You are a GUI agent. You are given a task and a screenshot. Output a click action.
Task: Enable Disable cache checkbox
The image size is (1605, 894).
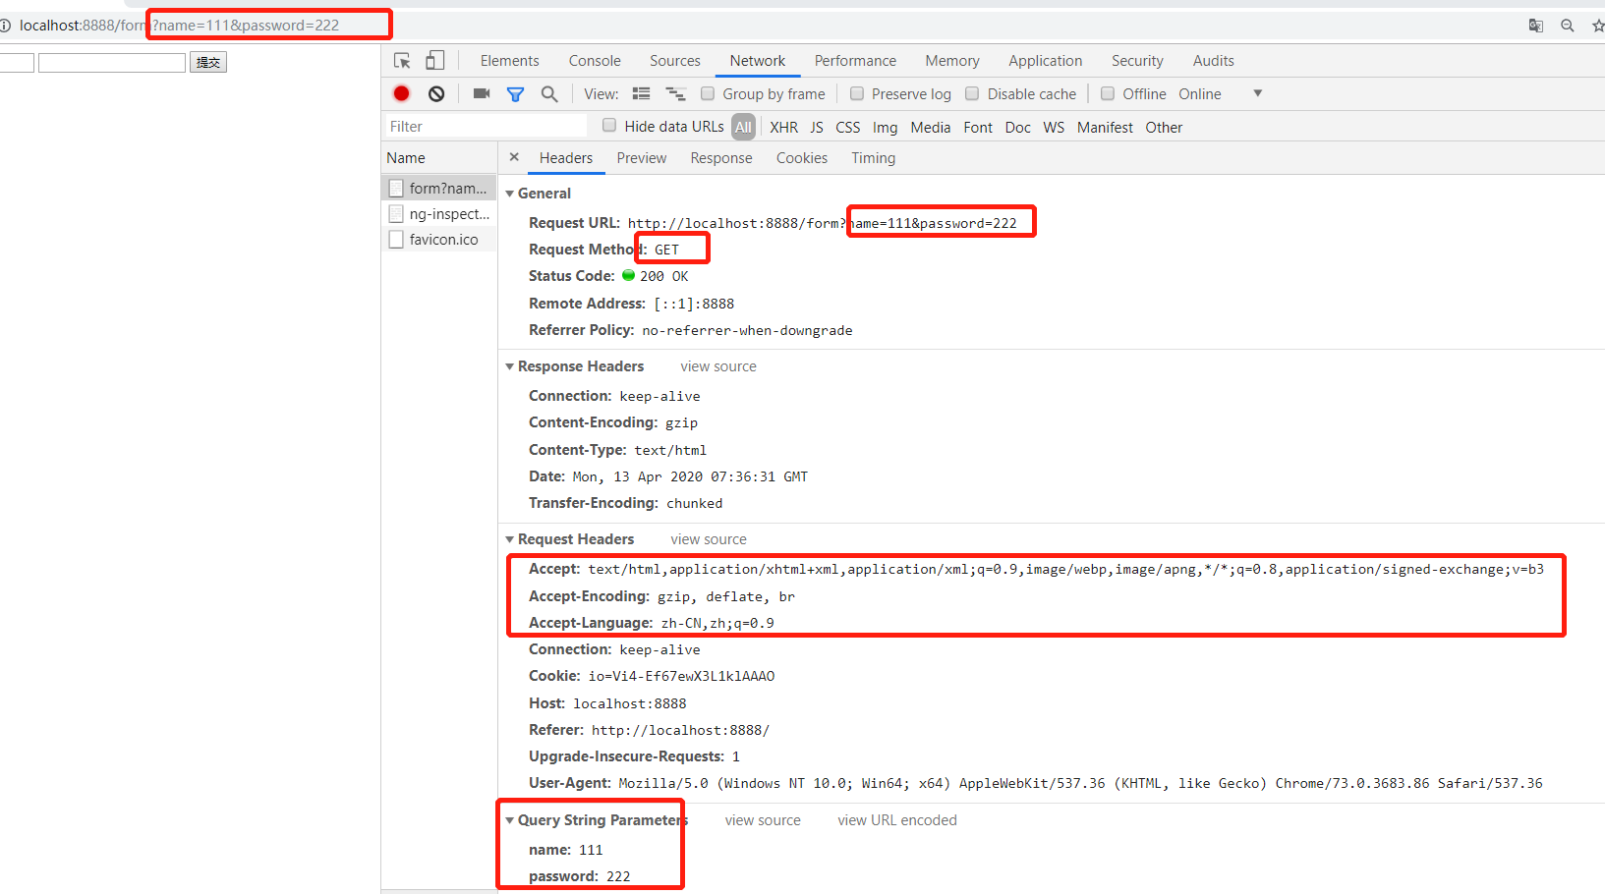[x=972, y=93]
